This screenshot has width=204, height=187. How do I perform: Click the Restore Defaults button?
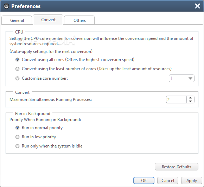[x=177, y=167]
